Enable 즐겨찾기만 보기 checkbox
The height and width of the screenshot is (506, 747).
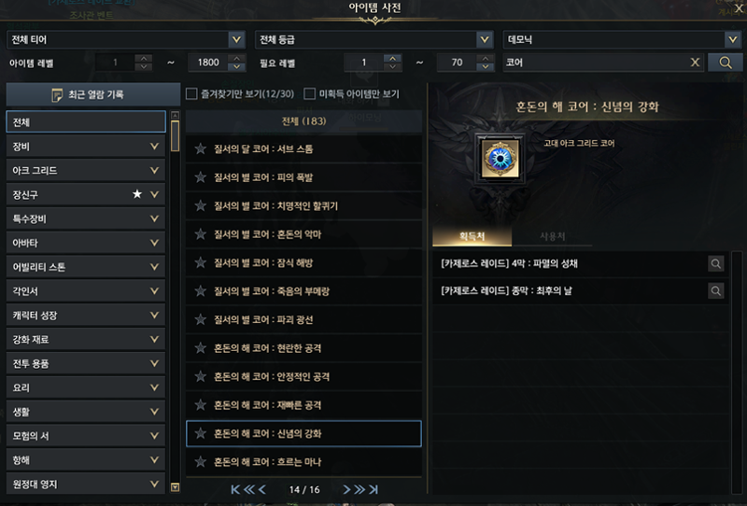coord(191,94)
